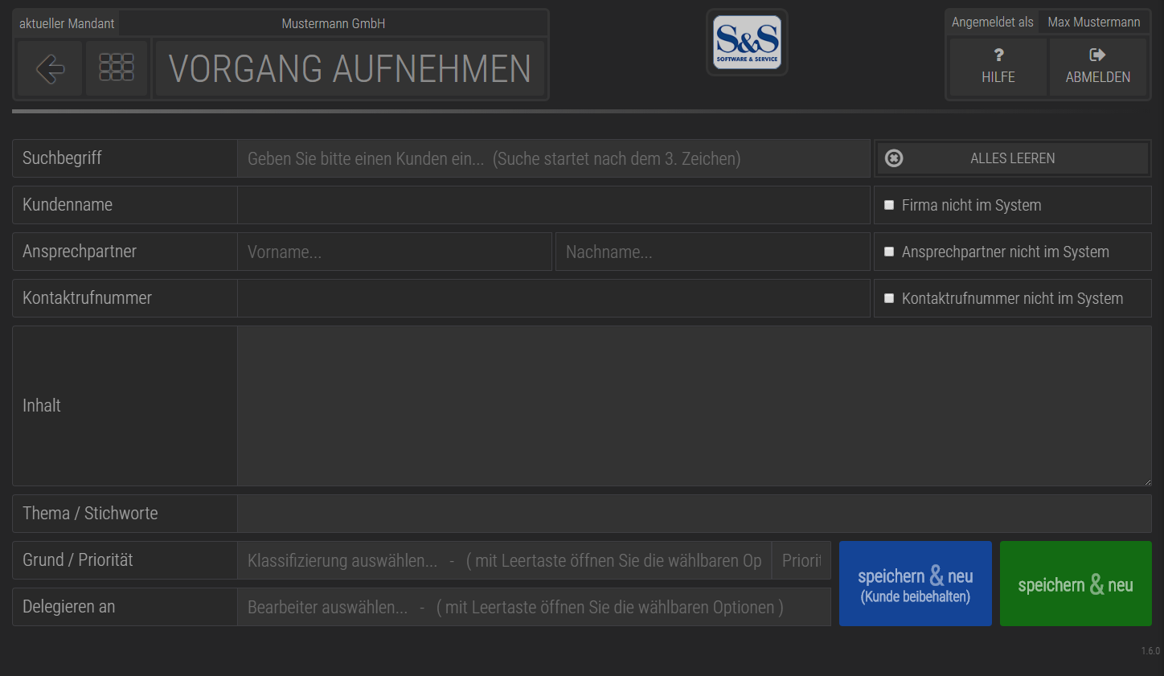The image size is (1164, 676).
Task: Open the Priorität dropdown
Action: tap(801, 560)
